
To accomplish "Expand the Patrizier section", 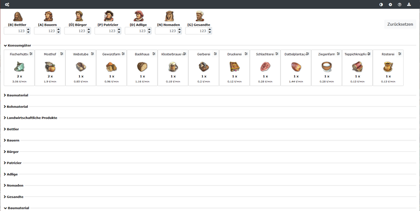I will (x=13, y=163).
